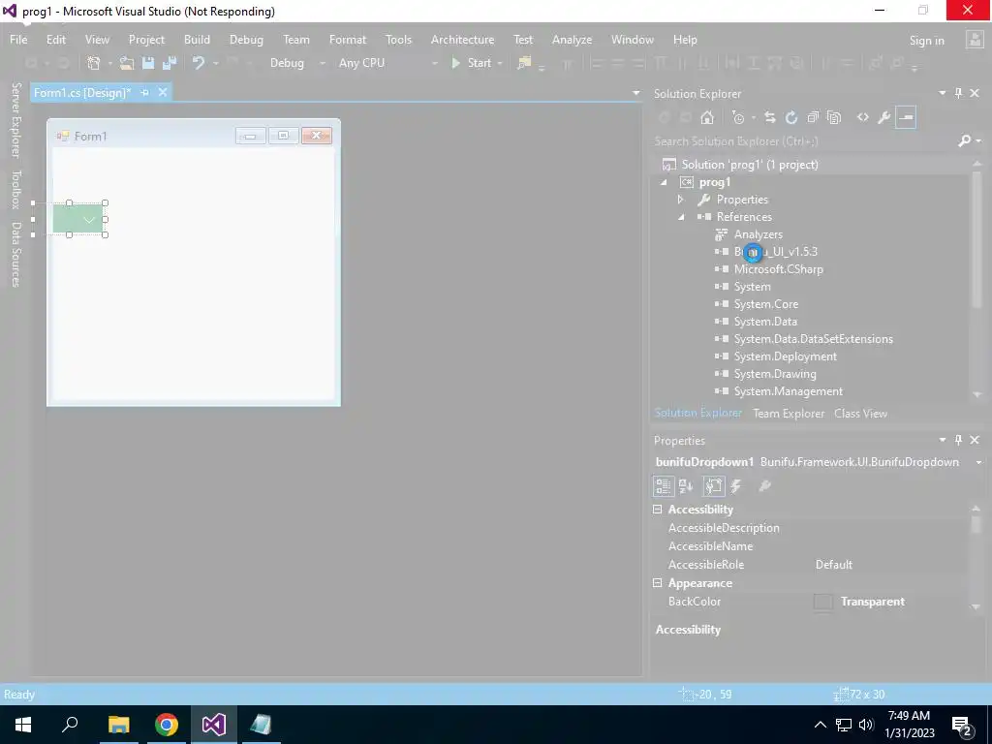Open the Build menu
Viewport: 992px width, 744px height.
pos(197,39)
